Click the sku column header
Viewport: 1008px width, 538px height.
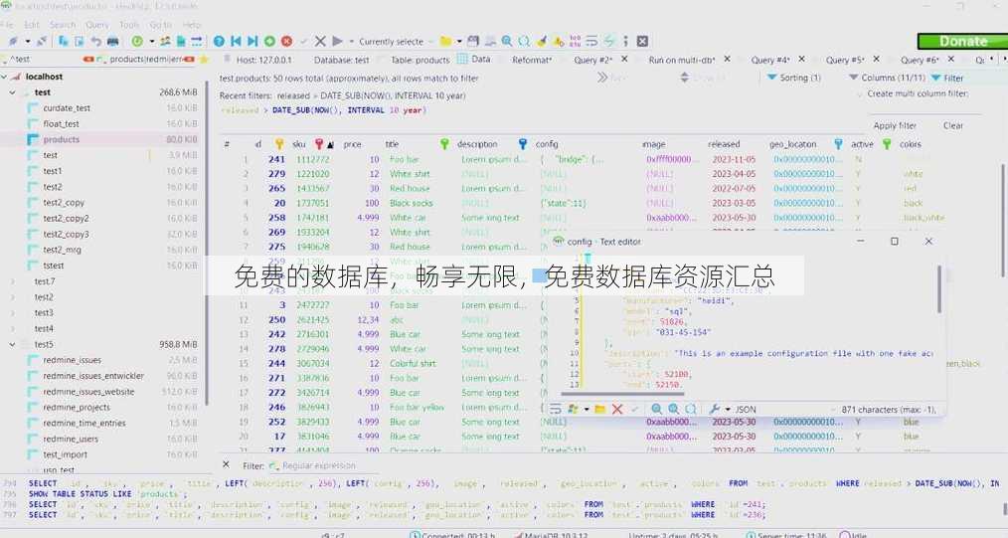point(299,144)
